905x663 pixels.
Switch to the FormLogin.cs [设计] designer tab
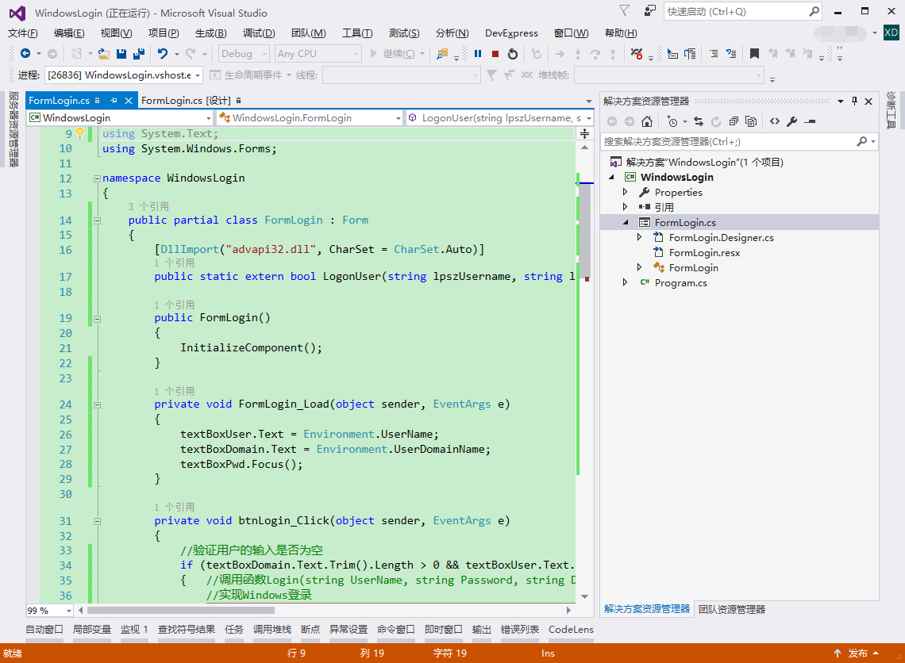[186, 100]
